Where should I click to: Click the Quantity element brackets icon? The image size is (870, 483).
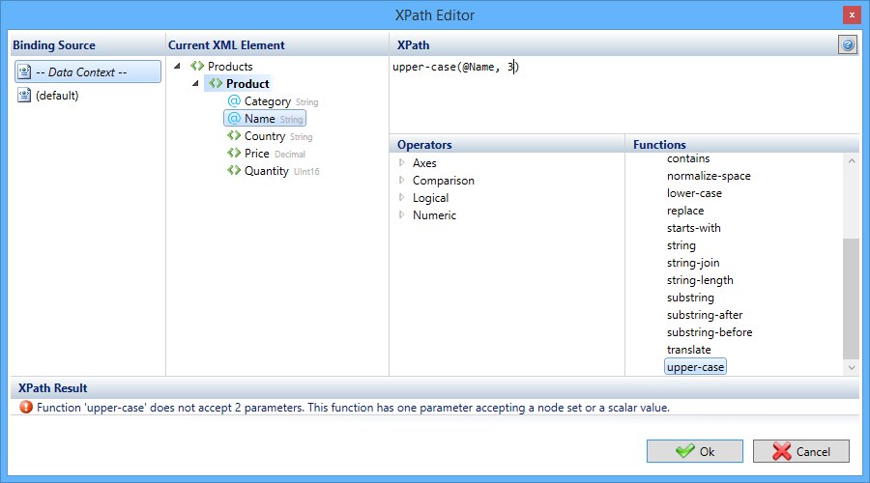[234, 170]
